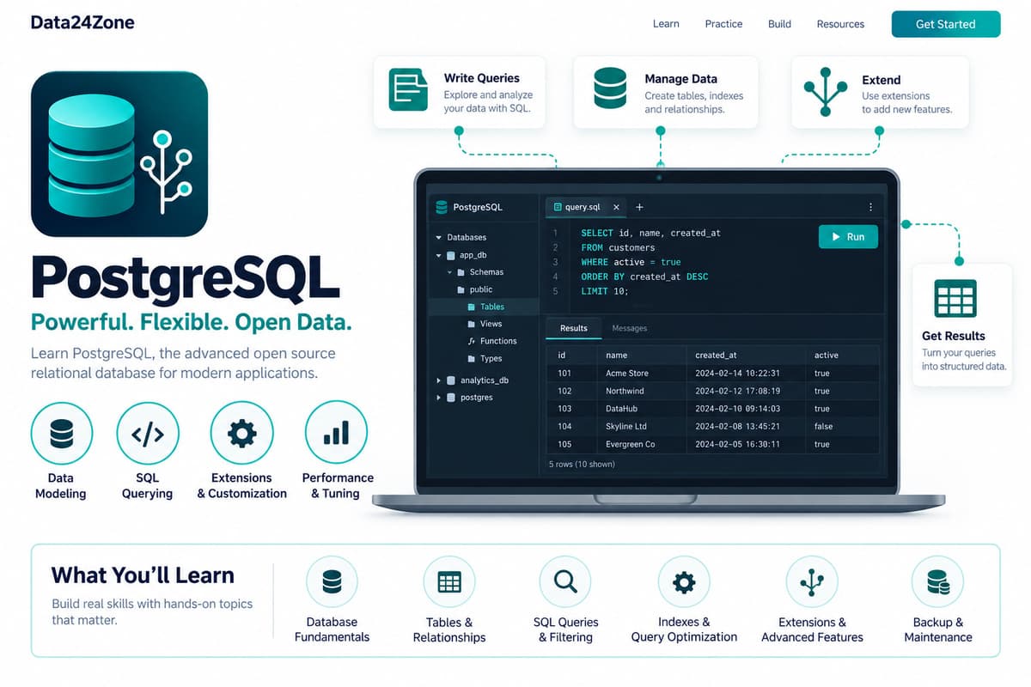Switch to the Results tab
The width and height of the screenshot is (1031, 687).
point(574,328)
